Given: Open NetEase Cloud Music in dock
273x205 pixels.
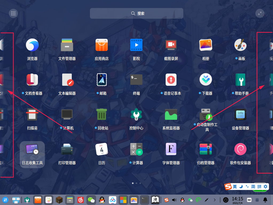Looking at the screenshot, I should (81, 200).
